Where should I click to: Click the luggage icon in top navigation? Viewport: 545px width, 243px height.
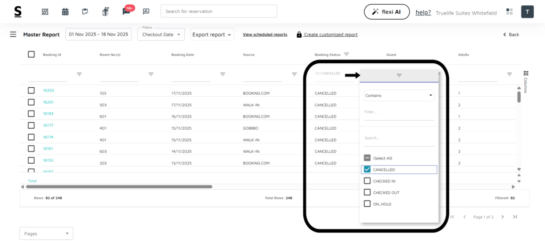pyautogui.click(x=105, y=11)
